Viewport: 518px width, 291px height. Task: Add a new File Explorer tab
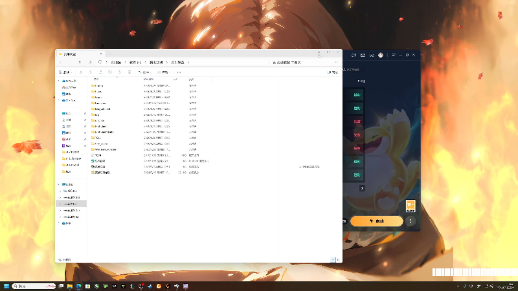109,54
